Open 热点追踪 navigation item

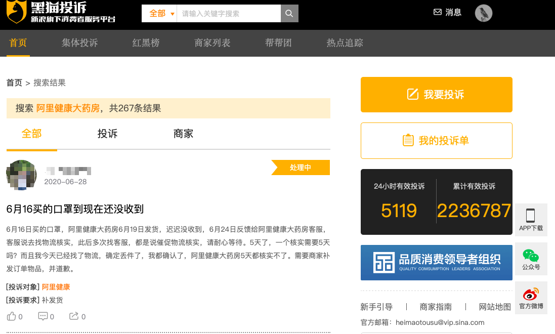345,43
